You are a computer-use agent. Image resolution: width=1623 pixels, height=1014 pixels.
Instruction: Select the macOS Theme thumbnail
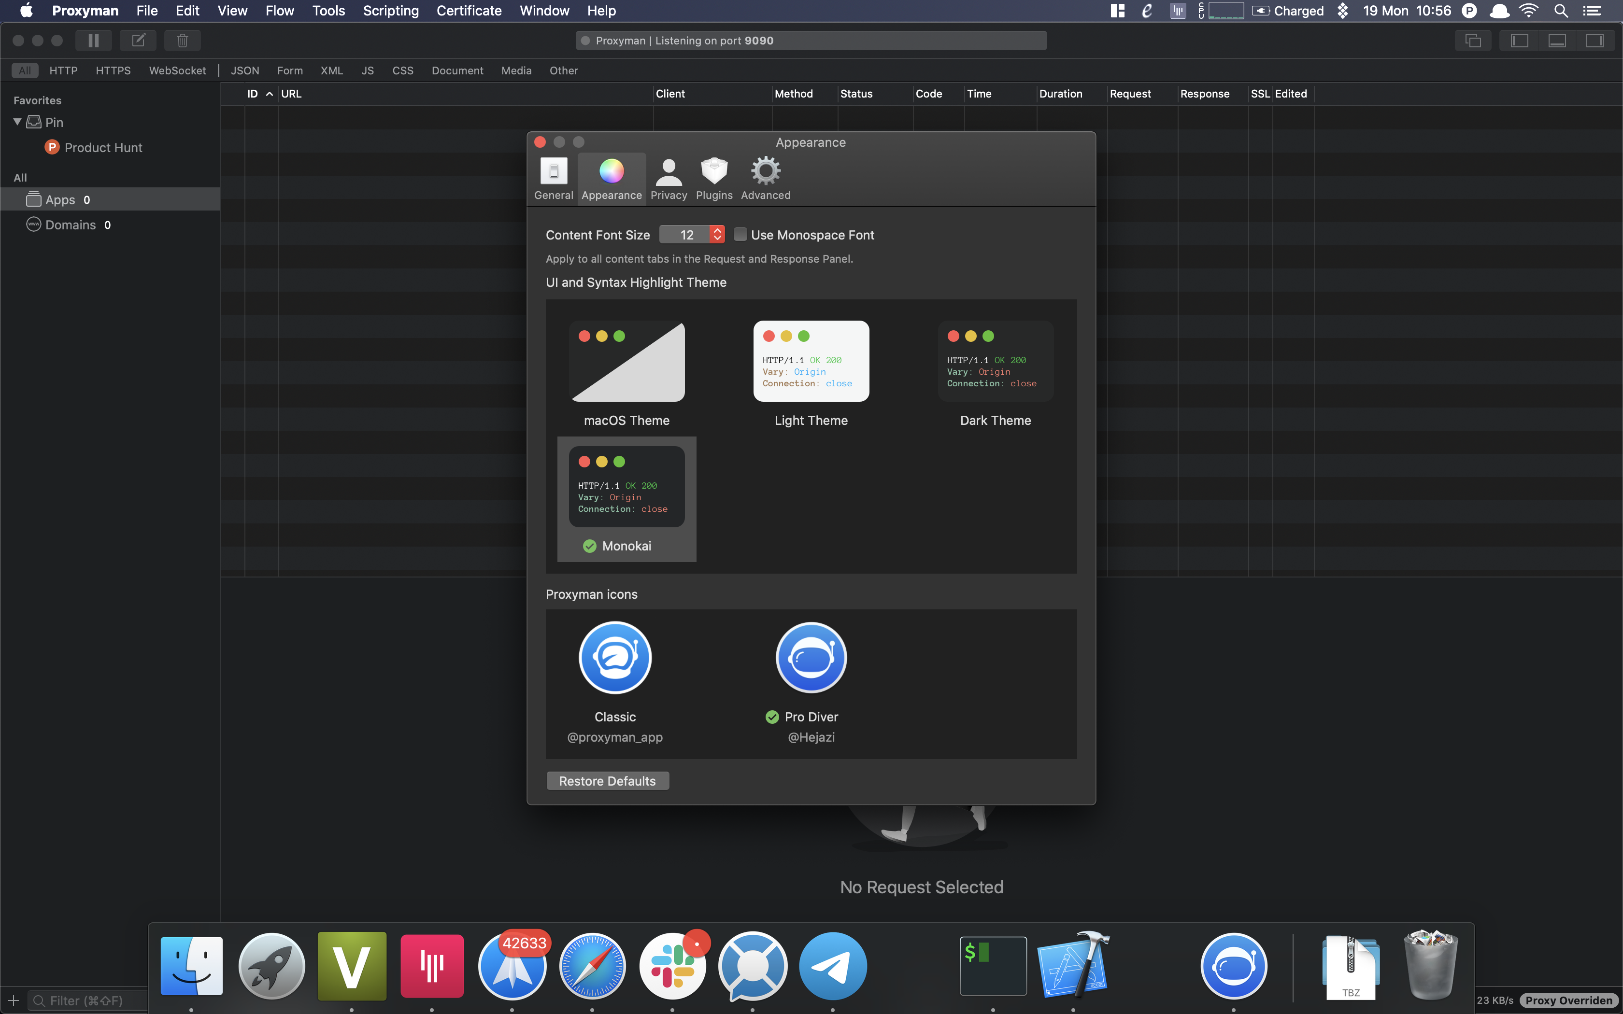[x=626, y=362]
